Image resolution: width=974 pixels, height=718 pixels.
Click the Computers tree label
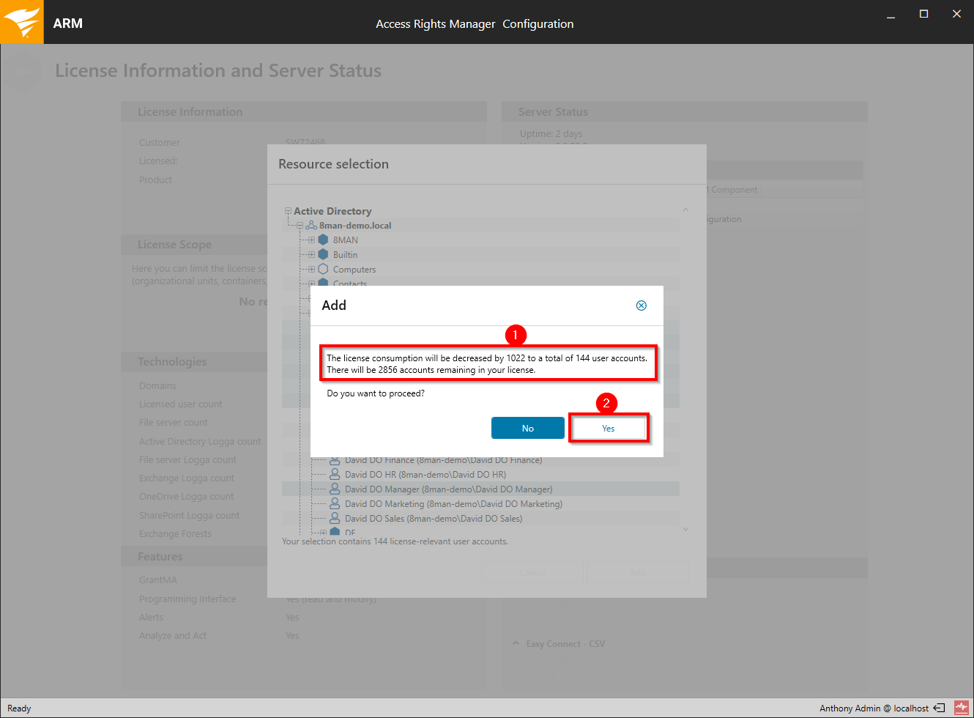pos(354,270)
